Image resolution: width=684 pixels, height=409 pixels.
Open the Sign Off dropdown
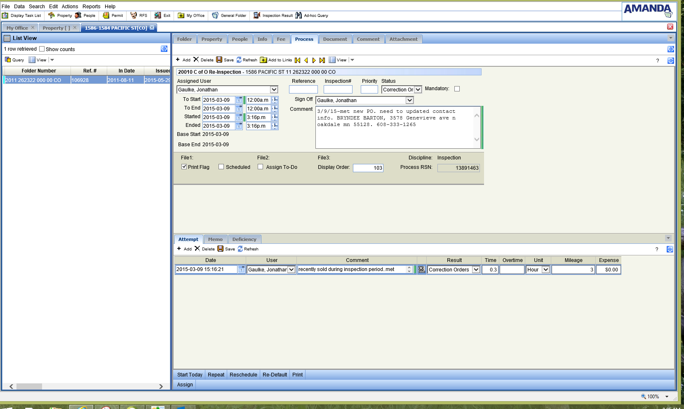pos(409,100)
